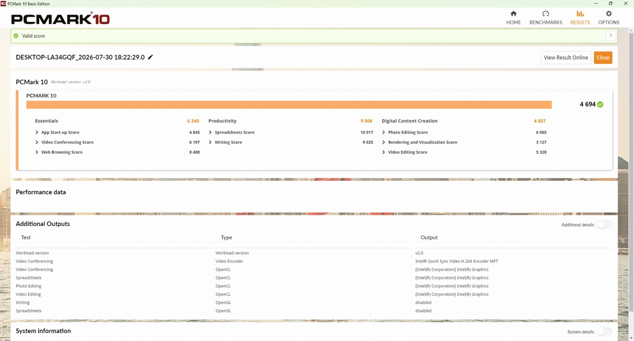Toggle the System details switch
Image resolution: width=634 pixels, height=341 pixels.
[x=605, y=332]
